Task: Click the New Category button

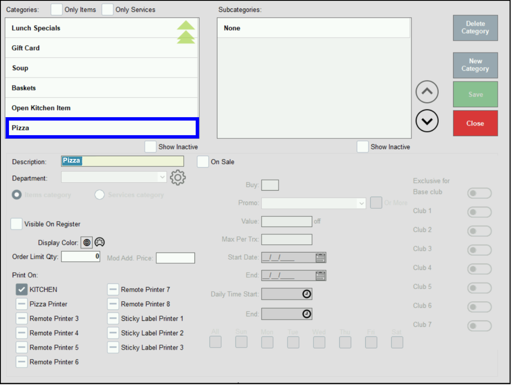Action: [475, 65]
